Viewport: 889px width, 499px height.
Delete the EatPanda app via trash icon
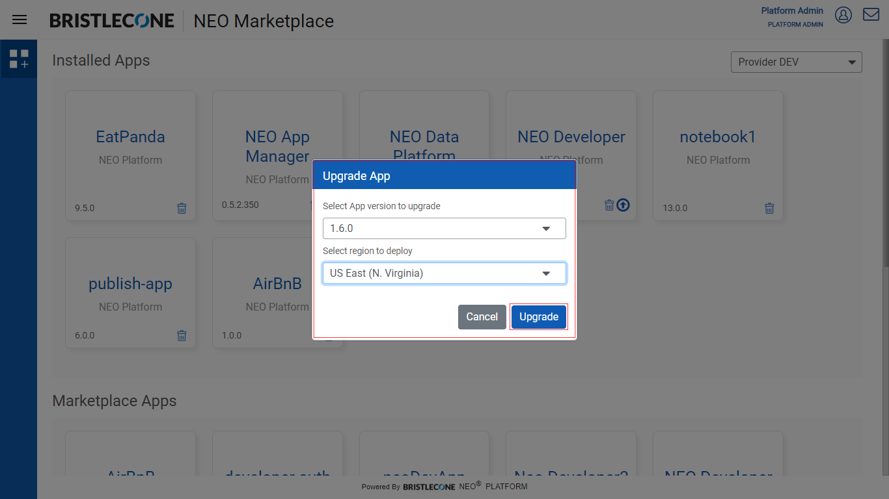click(182, 209)
